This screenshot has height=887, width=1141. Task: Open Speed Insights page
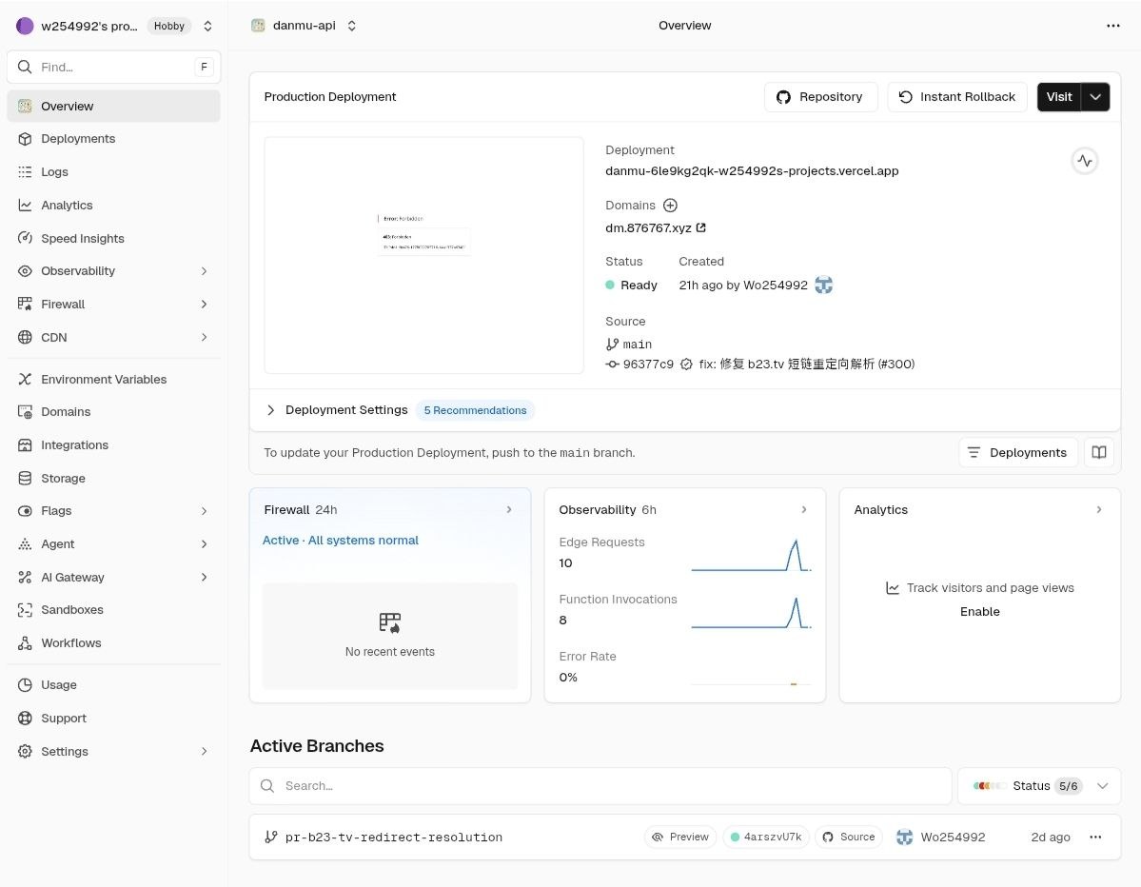click(x=113, y=238)
